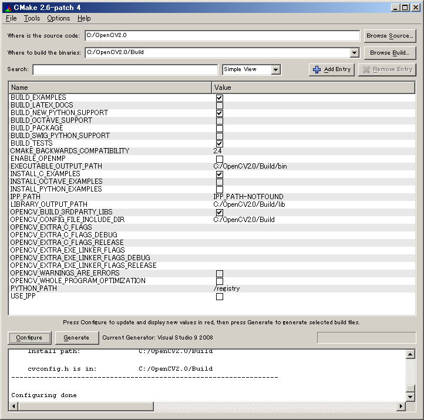The height and width of the screenshot is (420, 424).
Task: Click the horizontal scrollbar right arrow
Action: point(401,406)
